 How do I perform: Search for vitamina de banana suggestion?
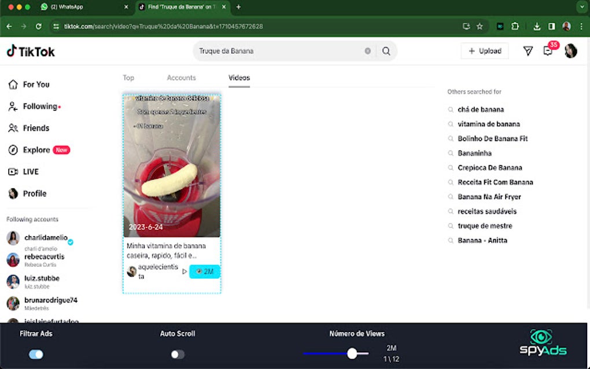pyautogui.click(x=489, y=124)
